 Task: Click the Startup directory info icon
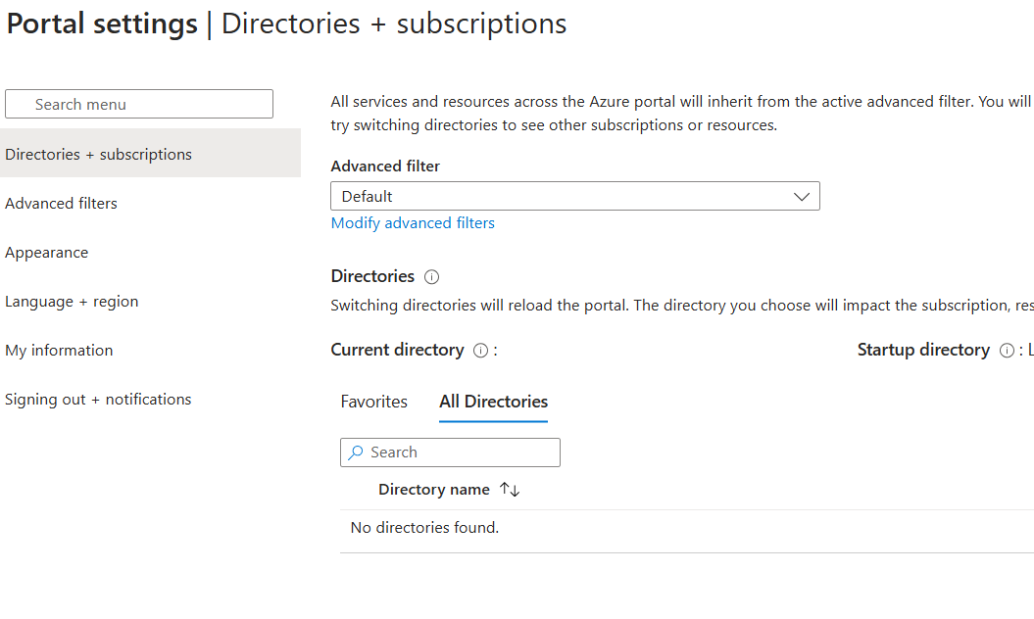[1007, 351]
